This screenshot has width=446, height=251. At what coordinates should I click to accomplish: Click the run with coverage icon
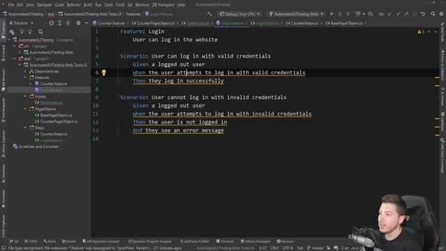(370, 14)
